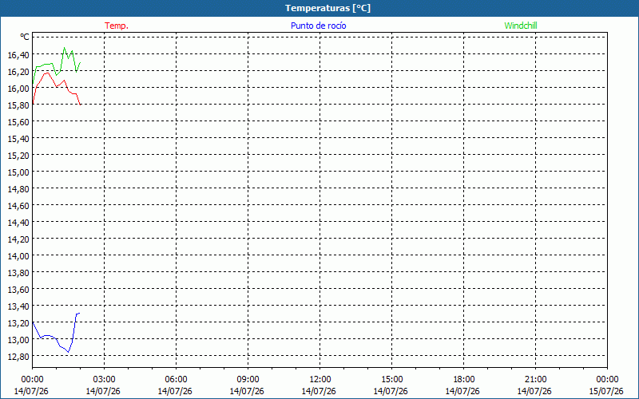This screenshot has width=639, height=399.
Task: Click the "14,20" y-axis value
Action: coord(18,239)
